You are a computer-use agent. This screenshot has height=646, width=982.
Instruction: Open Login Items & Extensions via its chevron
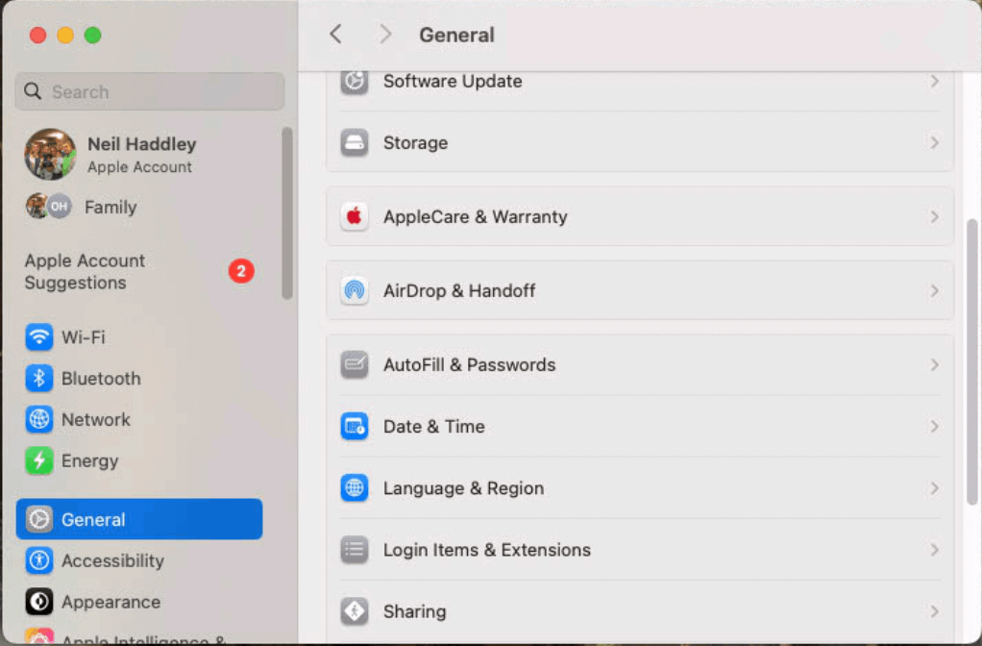pyautogui.click(x=934, y=550)
